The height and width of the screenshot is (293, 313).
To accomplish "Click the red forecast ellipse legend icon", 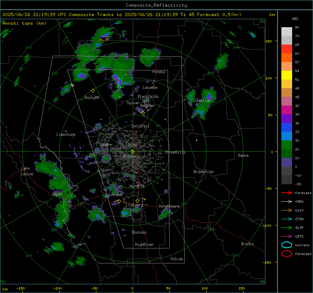I will pyautogui.click(x=287, y=254).
